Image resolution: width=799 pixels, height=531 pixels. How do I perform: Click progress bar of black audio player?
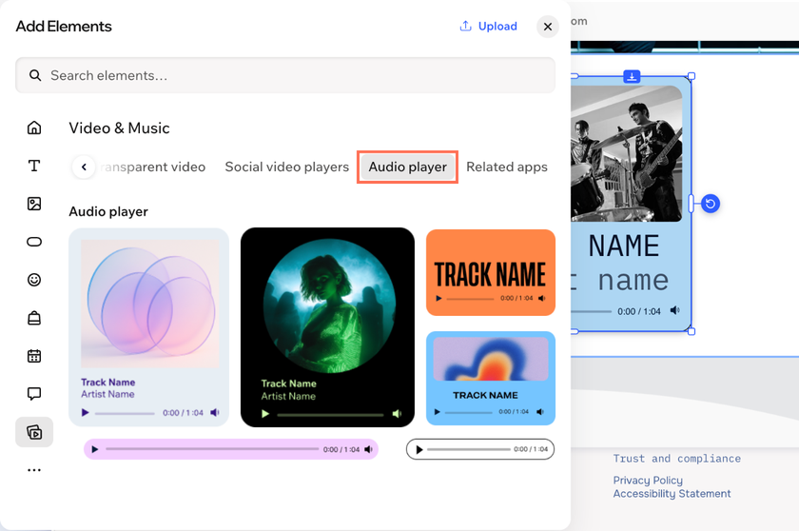[330, 415]
